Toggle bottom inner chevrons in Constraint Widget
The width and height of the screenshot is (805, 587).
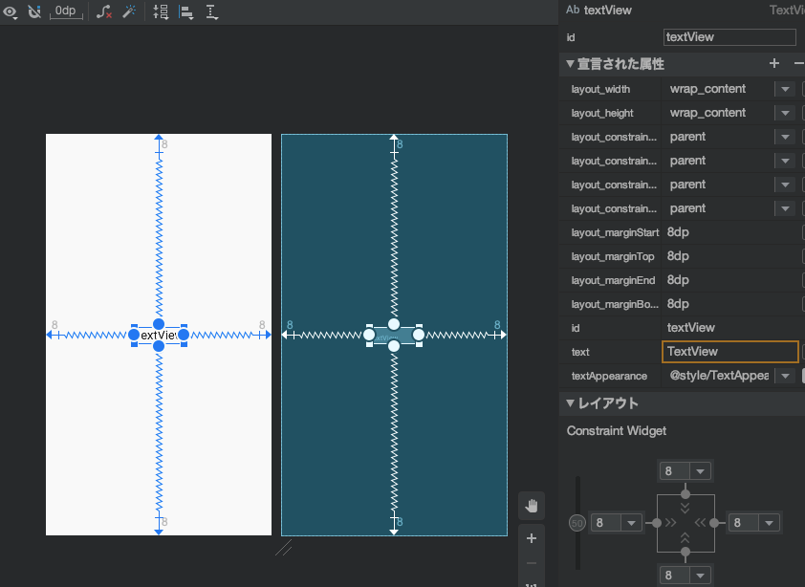pyautogui.click(x=685, y=537)
